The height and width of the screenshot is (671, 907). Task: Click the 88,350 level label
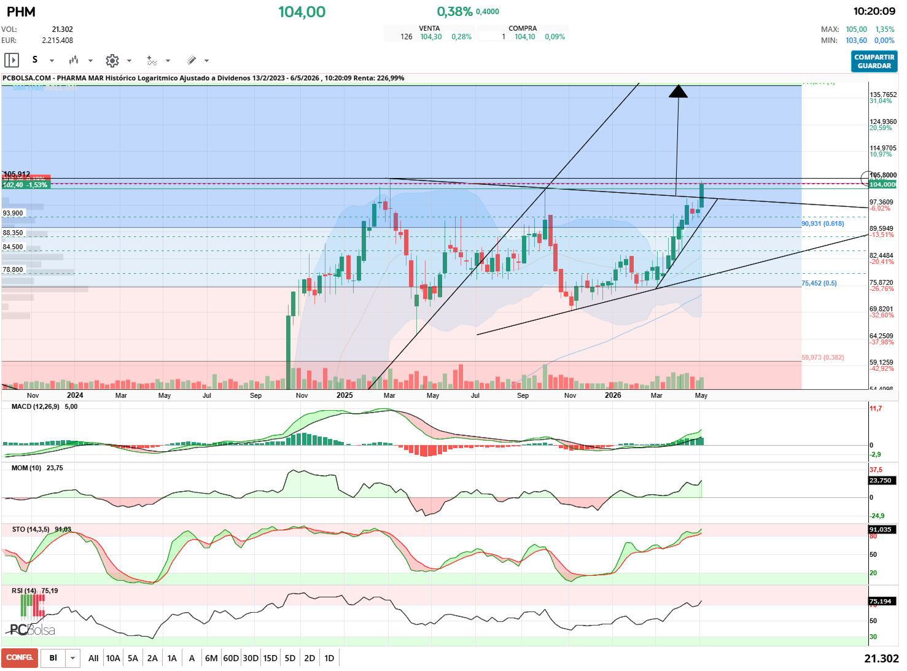13,233
